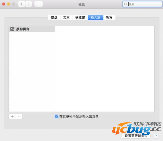Add a new input source with plus

12,116
